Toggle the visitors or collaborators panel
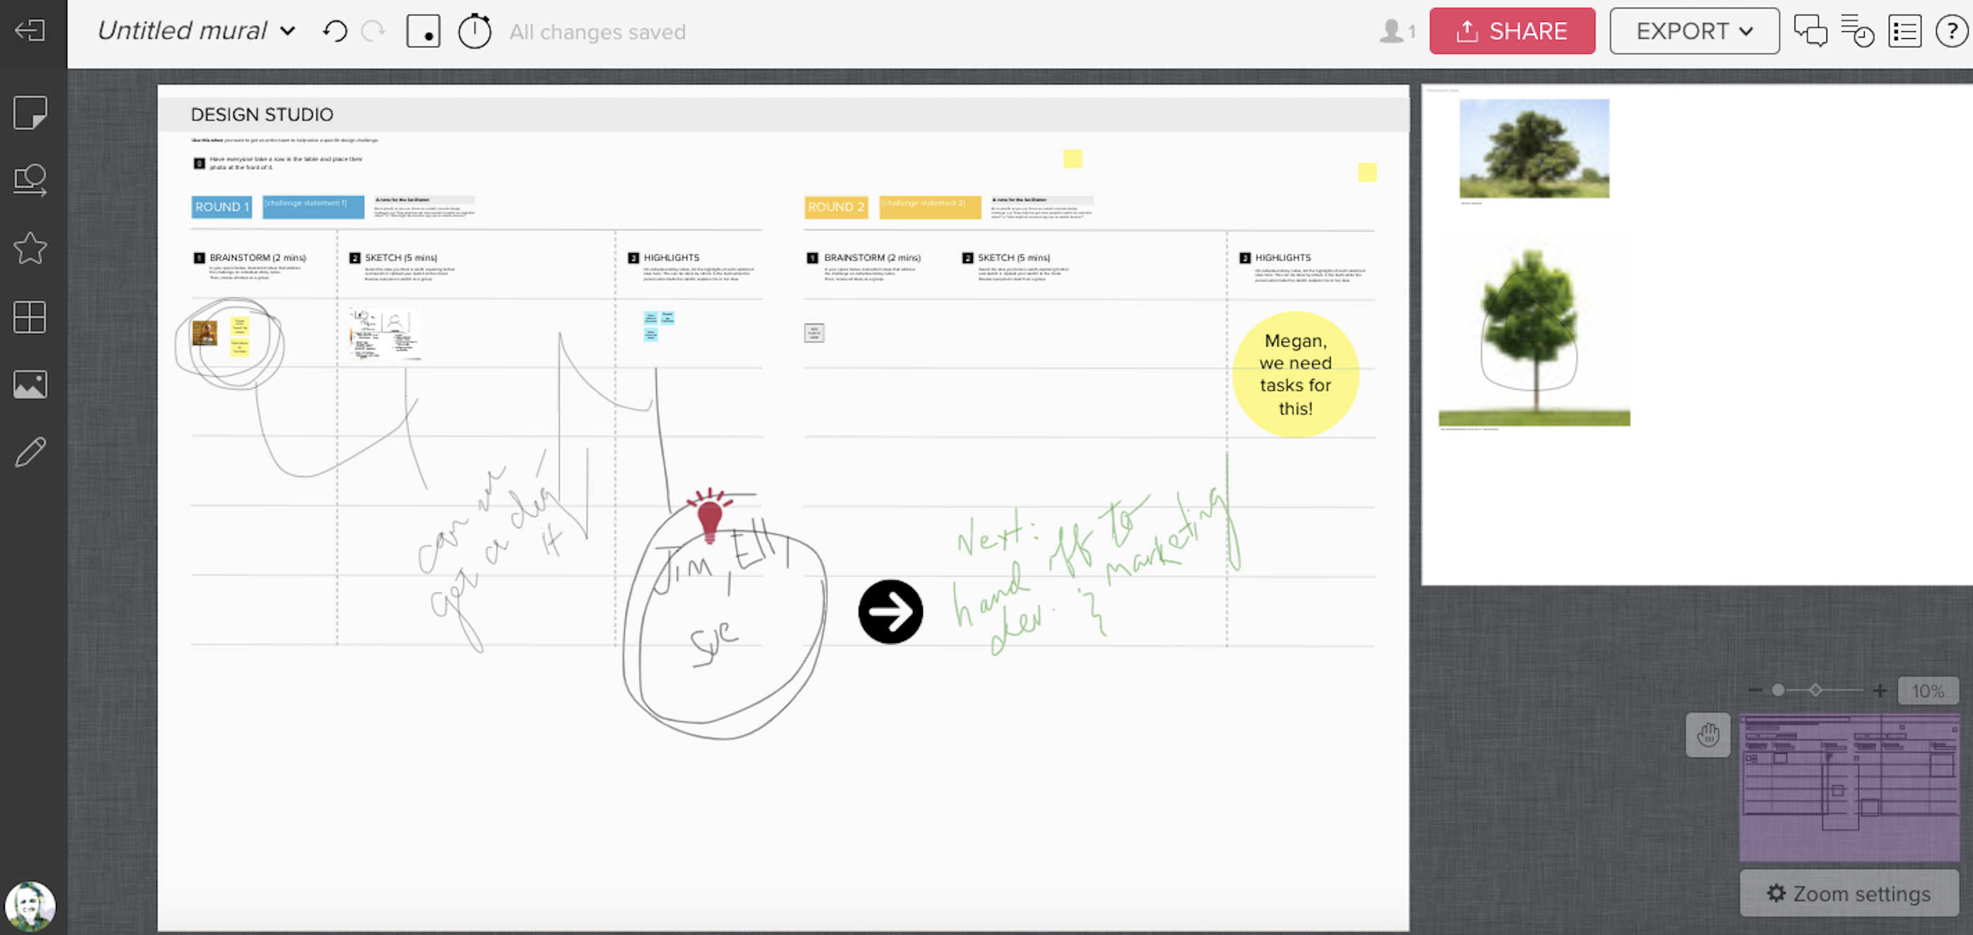The image size is (1973, 935). (1399, 31)
